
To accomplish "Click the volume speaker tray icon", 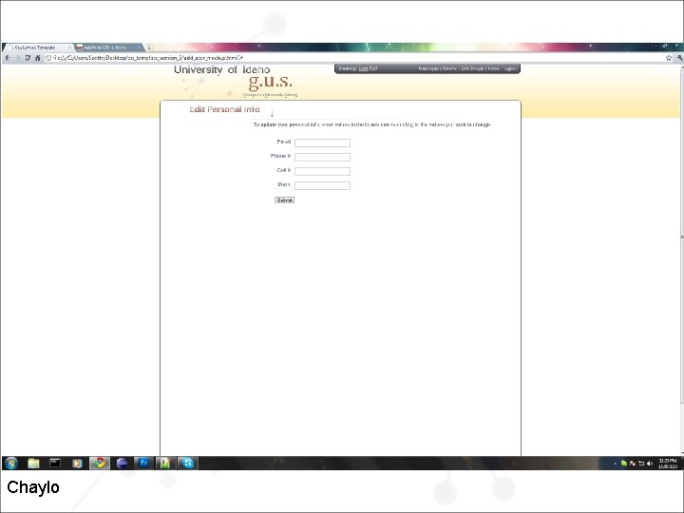I will 650,464.
